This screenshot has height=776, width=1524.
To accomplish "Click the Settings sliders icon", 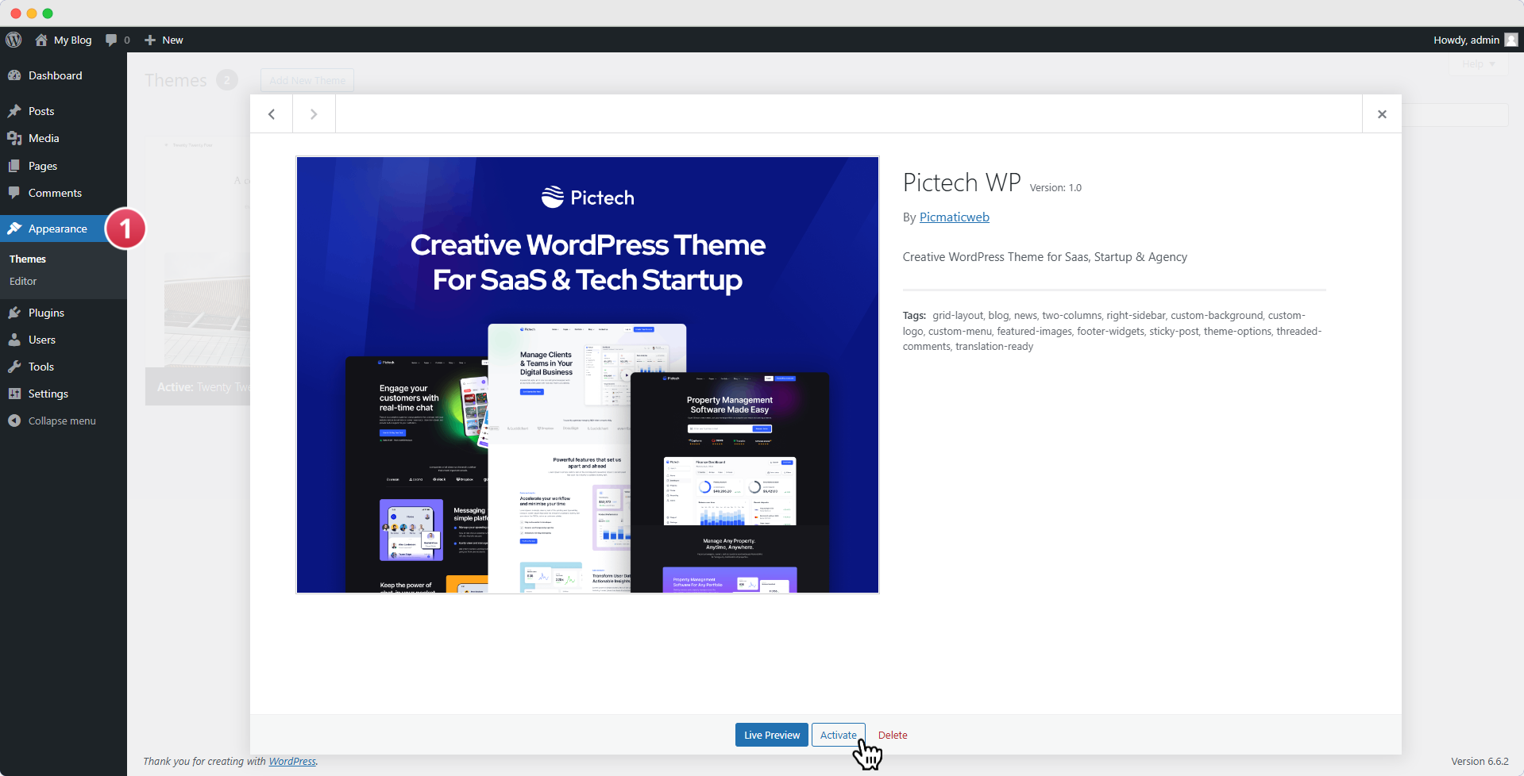I will click(14, 394).
